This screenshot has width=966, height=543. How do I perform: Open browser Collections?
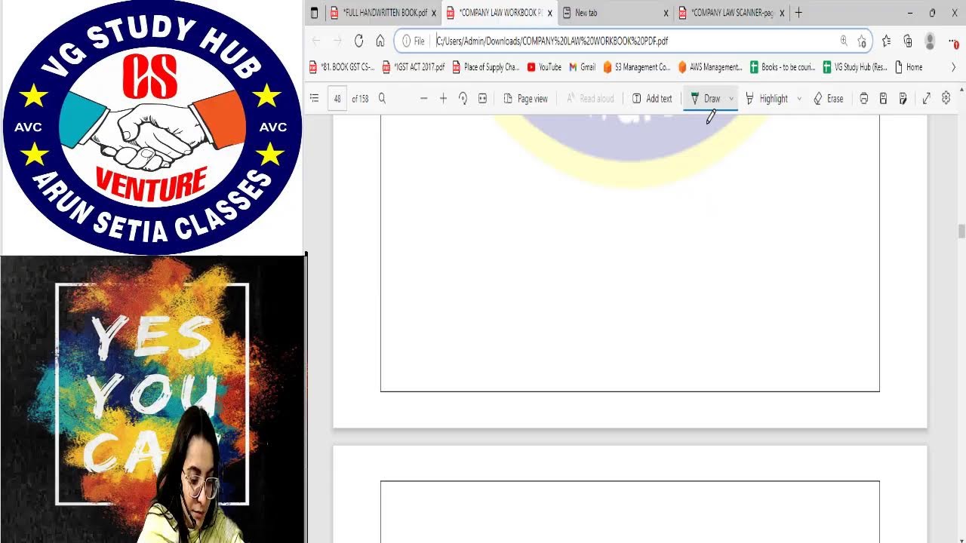[x=908, y=41]
